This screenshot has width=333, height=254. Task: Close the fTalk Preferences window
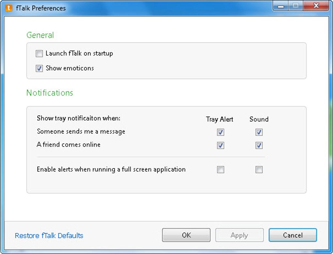coord(316,6)
